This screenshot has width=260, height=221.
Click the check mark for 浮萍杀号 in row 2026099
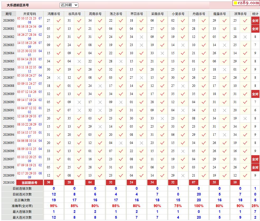[245, 175]
